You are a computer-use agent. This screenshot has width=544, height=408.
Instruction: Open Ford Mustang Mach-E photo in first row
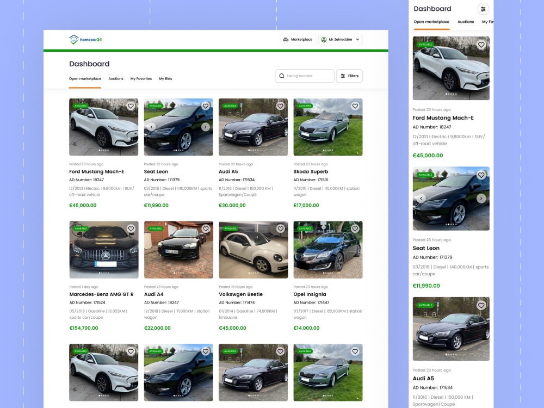104,127
